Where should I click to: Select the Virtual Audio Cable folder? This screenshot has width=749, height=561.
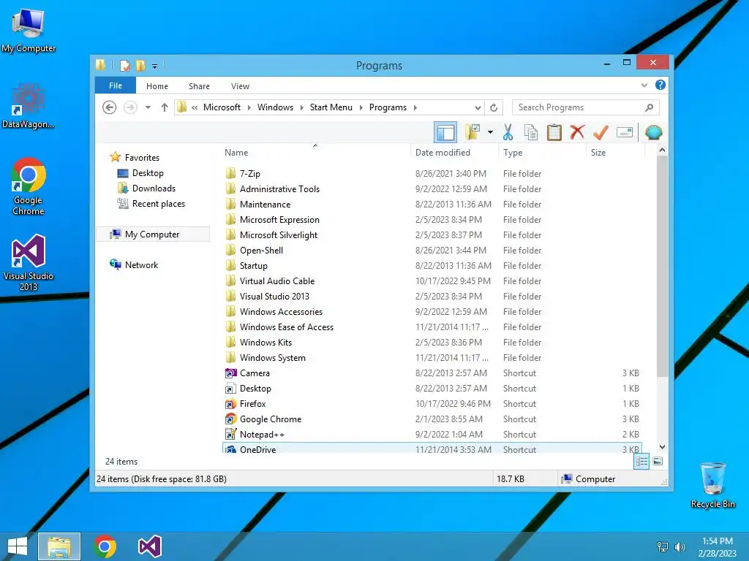click(433, 281)
